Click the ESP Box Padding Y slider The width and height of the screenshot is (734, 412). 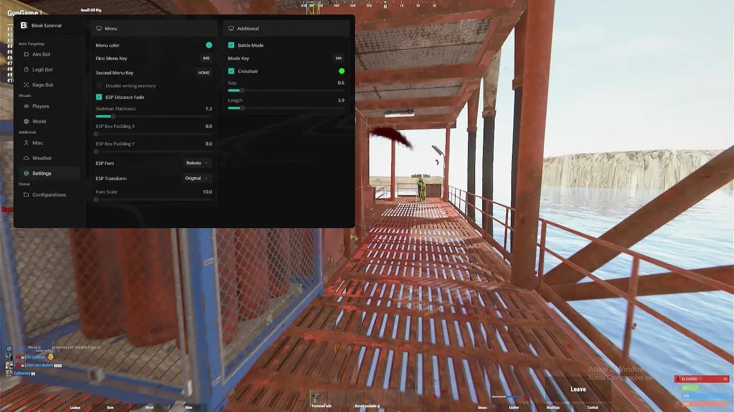click(x=154, y=151)
